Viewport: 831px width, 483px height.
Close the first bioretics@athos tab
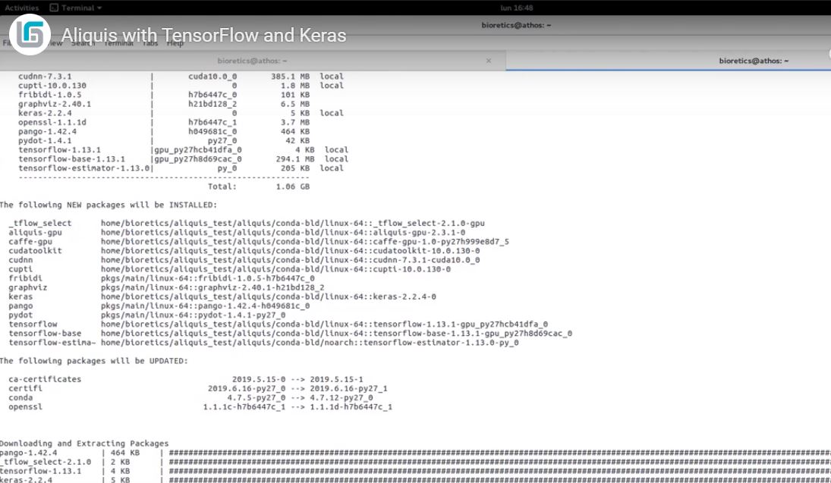click(x=489, y=61)
